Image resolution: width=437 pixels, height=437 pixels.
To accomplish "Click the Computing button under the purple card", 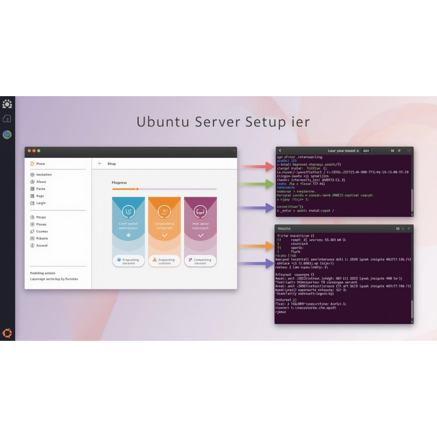I will pyautogui.click(x=200, y=261).
